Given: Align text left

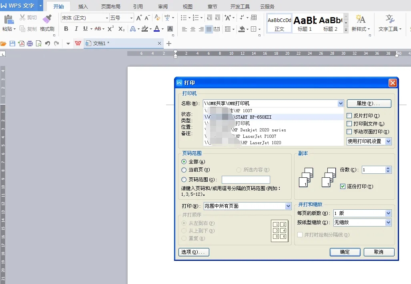Looking at the screenshot, I should click(x=184, y=29).
